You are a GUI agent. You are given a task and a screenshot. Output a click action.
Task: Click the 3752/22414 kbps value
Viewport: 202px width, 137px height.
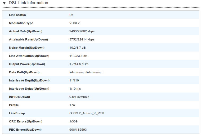click(82, 39)
